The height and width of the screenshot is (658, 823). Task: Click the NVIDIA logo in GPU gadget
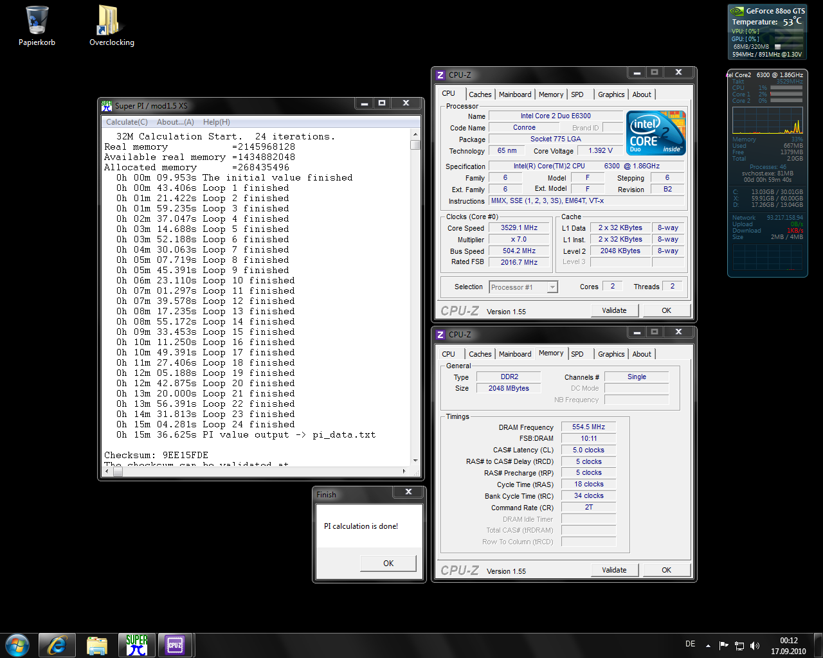(737, 11)
